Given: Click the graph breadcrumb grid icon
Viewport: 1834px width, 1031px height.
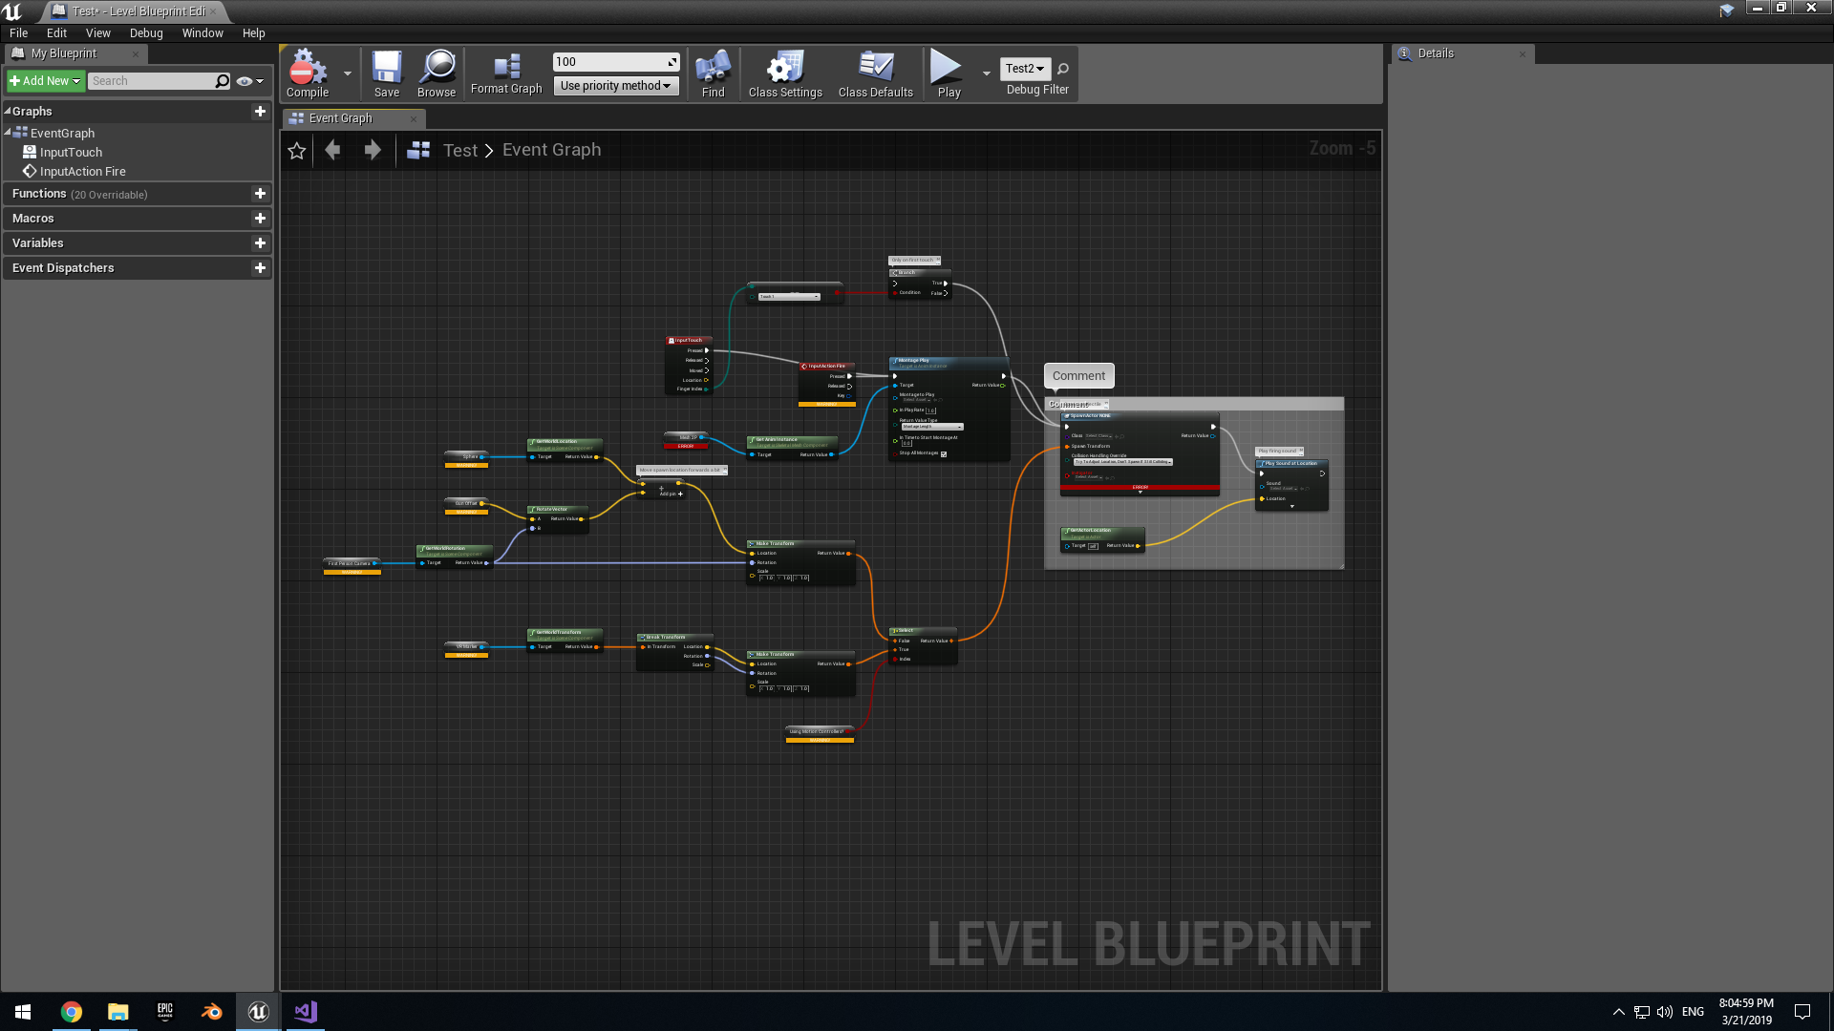Looking at the screenshot, I should (418, 150).
